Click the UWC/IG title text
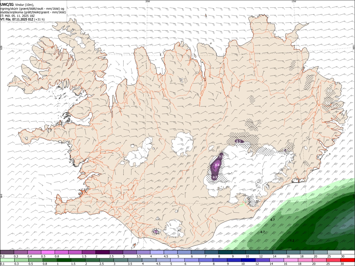Screen dimensions: 355x266 7,4
